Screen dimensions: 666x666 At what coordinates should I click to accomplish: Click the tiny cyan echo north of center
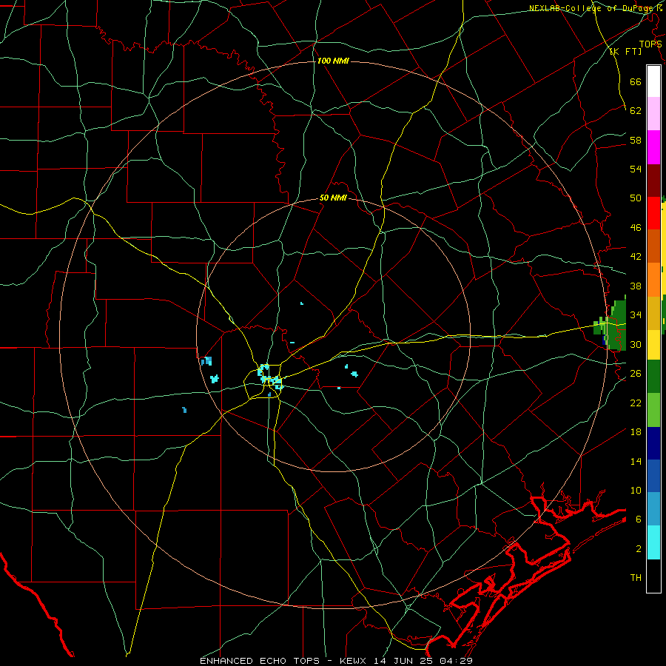302,303
